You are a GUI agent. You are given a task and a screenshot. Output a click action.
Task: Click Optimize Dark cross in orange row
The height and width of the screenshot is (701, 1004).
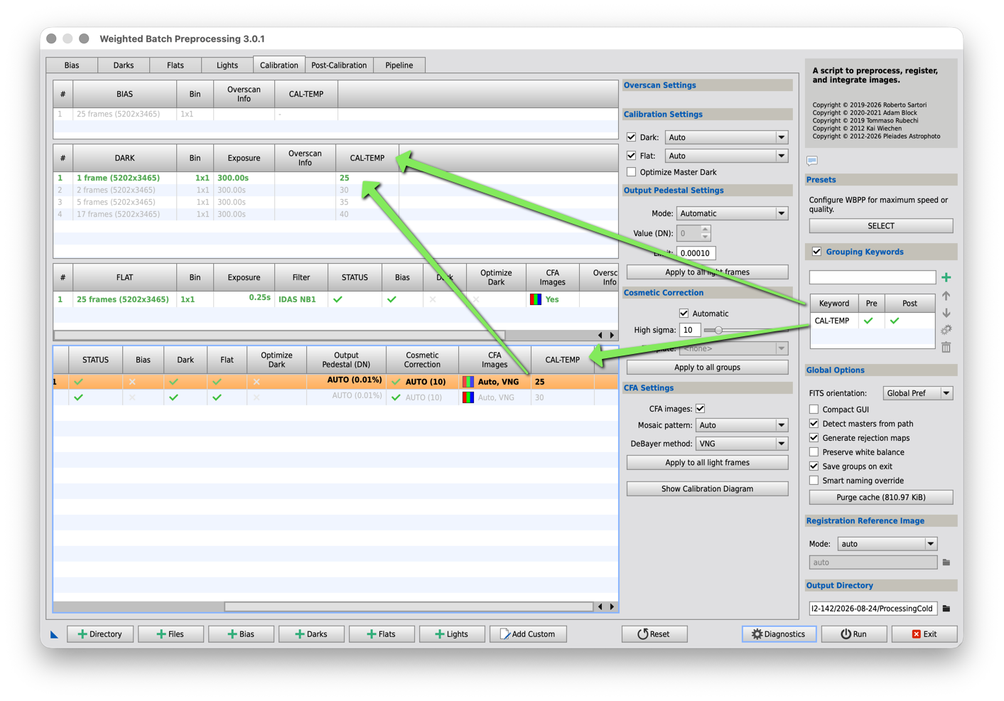[x=257, y=382]
